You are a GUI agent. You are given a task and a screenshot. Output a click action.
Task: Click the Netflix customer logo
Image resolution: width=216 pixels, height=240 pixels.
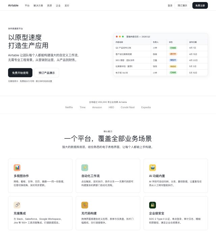(69, 107)
